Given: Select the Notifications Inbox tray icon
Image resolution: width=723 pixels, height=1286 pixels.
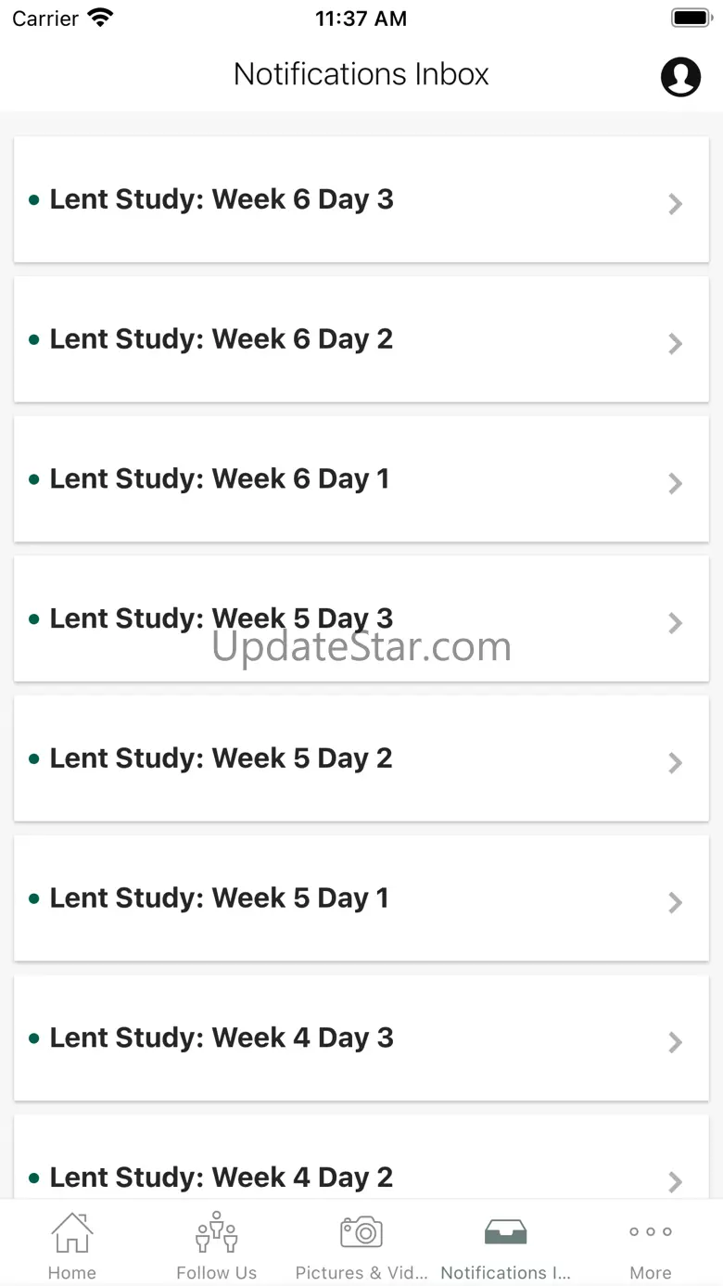Looking at the screenshot, I should [x=505, y=1232].
